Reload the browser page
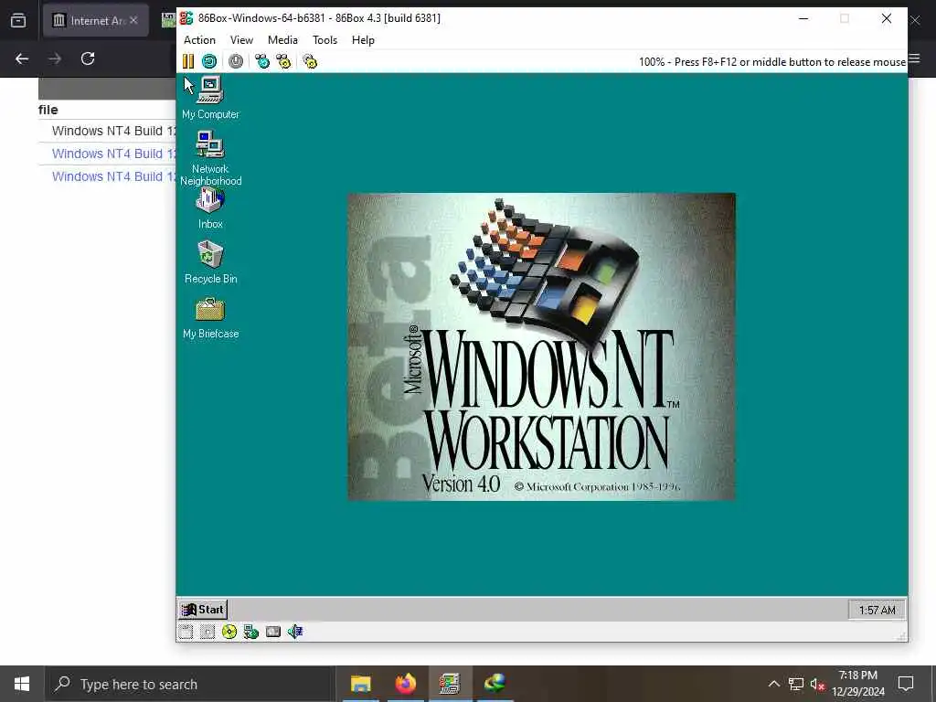936x702 pixels. click(88, 58)
